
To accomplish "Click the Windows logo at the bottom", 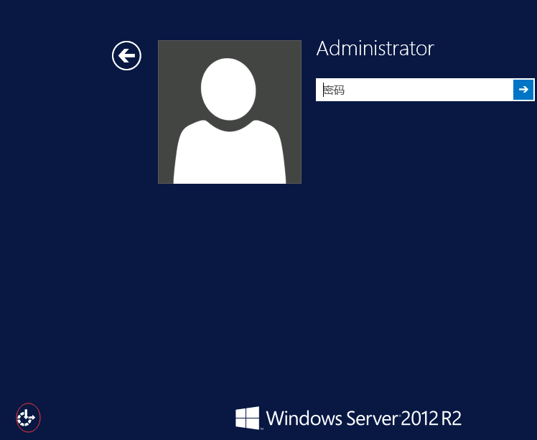I will [x=247, y=417].
